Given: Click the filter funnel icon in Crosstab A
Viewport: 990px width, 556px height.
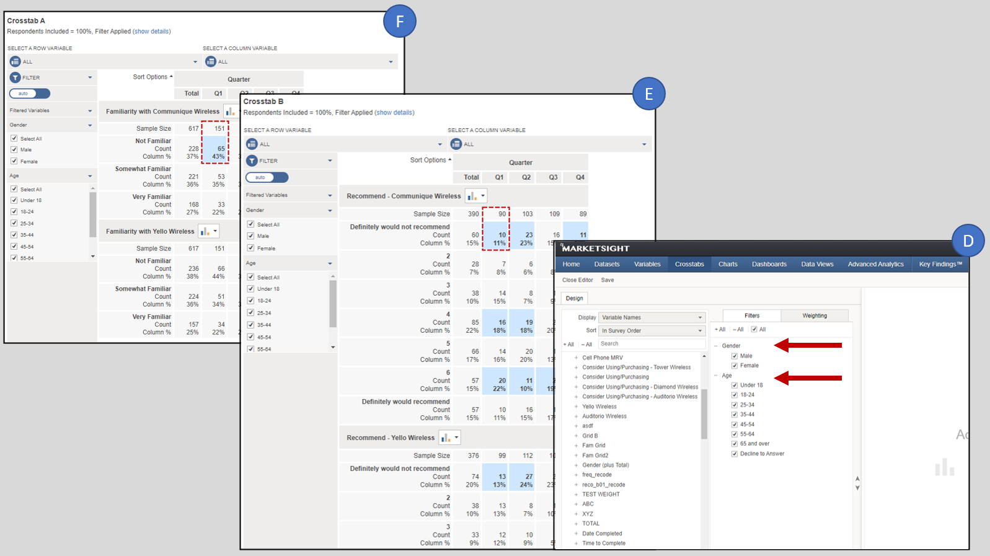Looking at the screenshot, I should pyautogui.click(x=15, y=77).
